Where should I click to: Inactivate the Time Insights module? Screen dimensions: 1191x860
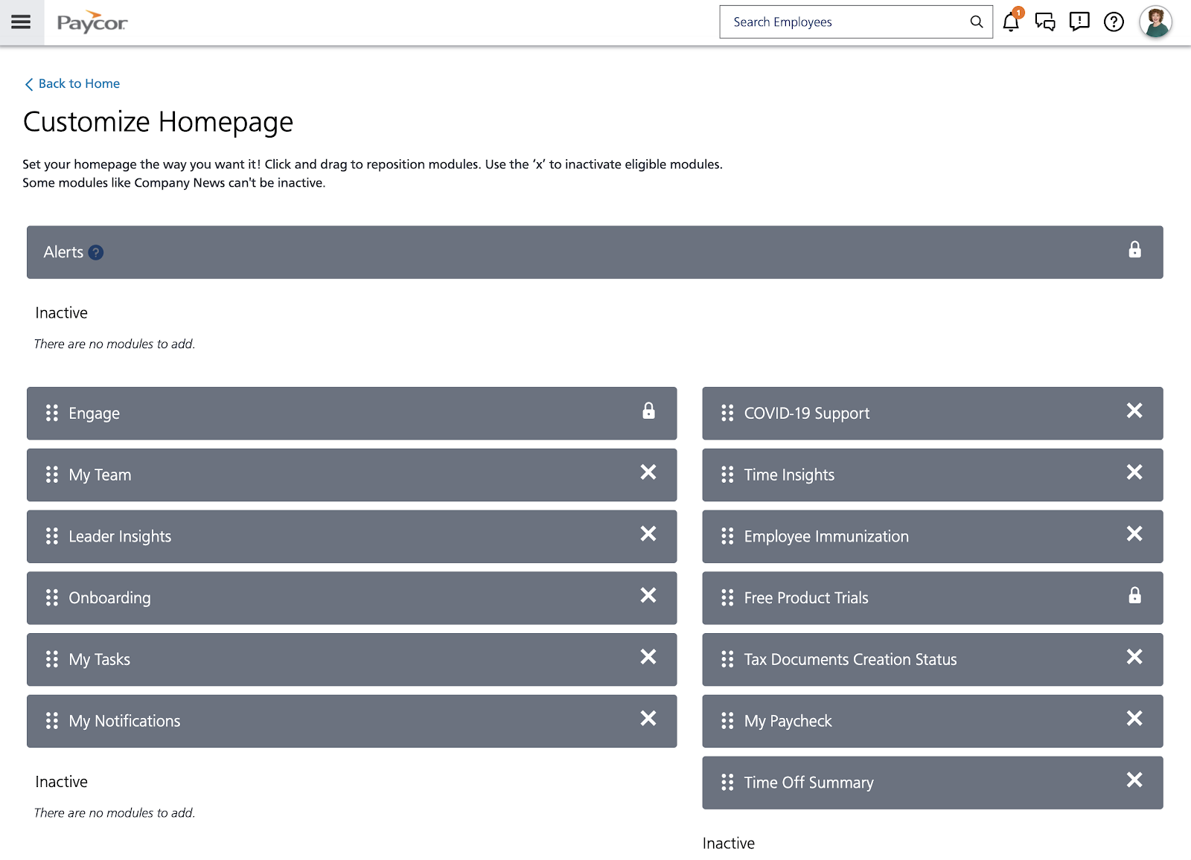pyautogui.click(x=1134, y=472)
